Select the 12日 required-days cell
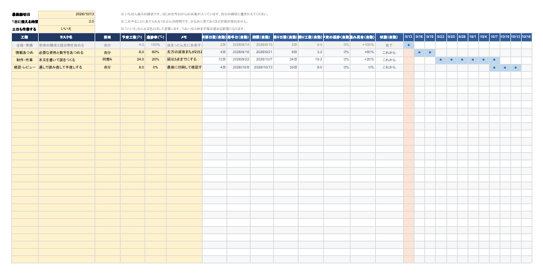Viewport: 543px width, 274px height. pos(215,60)
